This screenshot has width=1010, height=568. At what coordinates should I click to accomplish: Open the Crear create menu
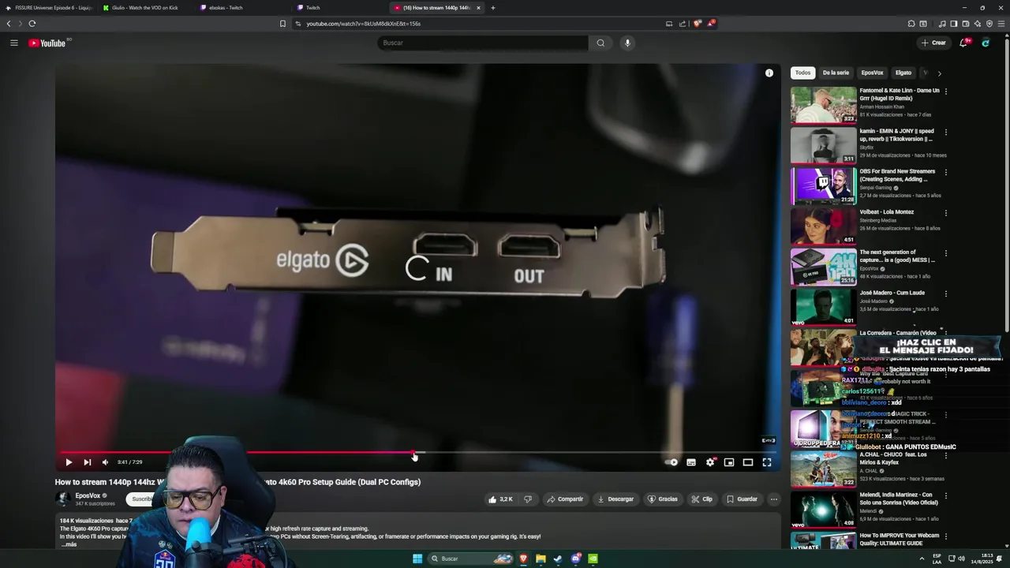[933, 43]
